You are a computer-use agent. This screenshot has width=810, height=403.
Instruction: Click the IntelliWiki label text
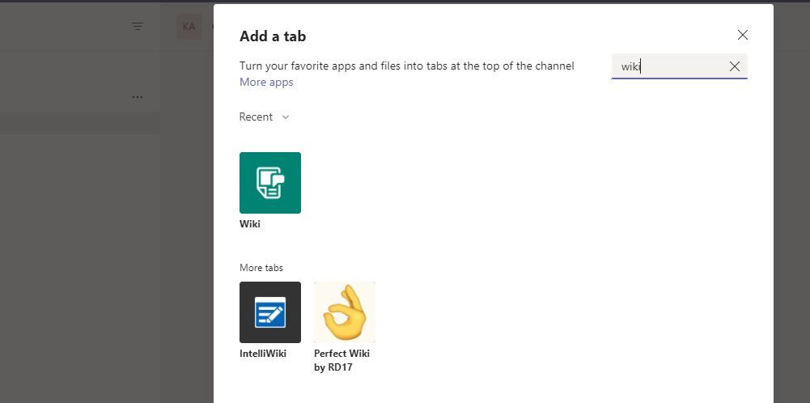tap(263, 354)
